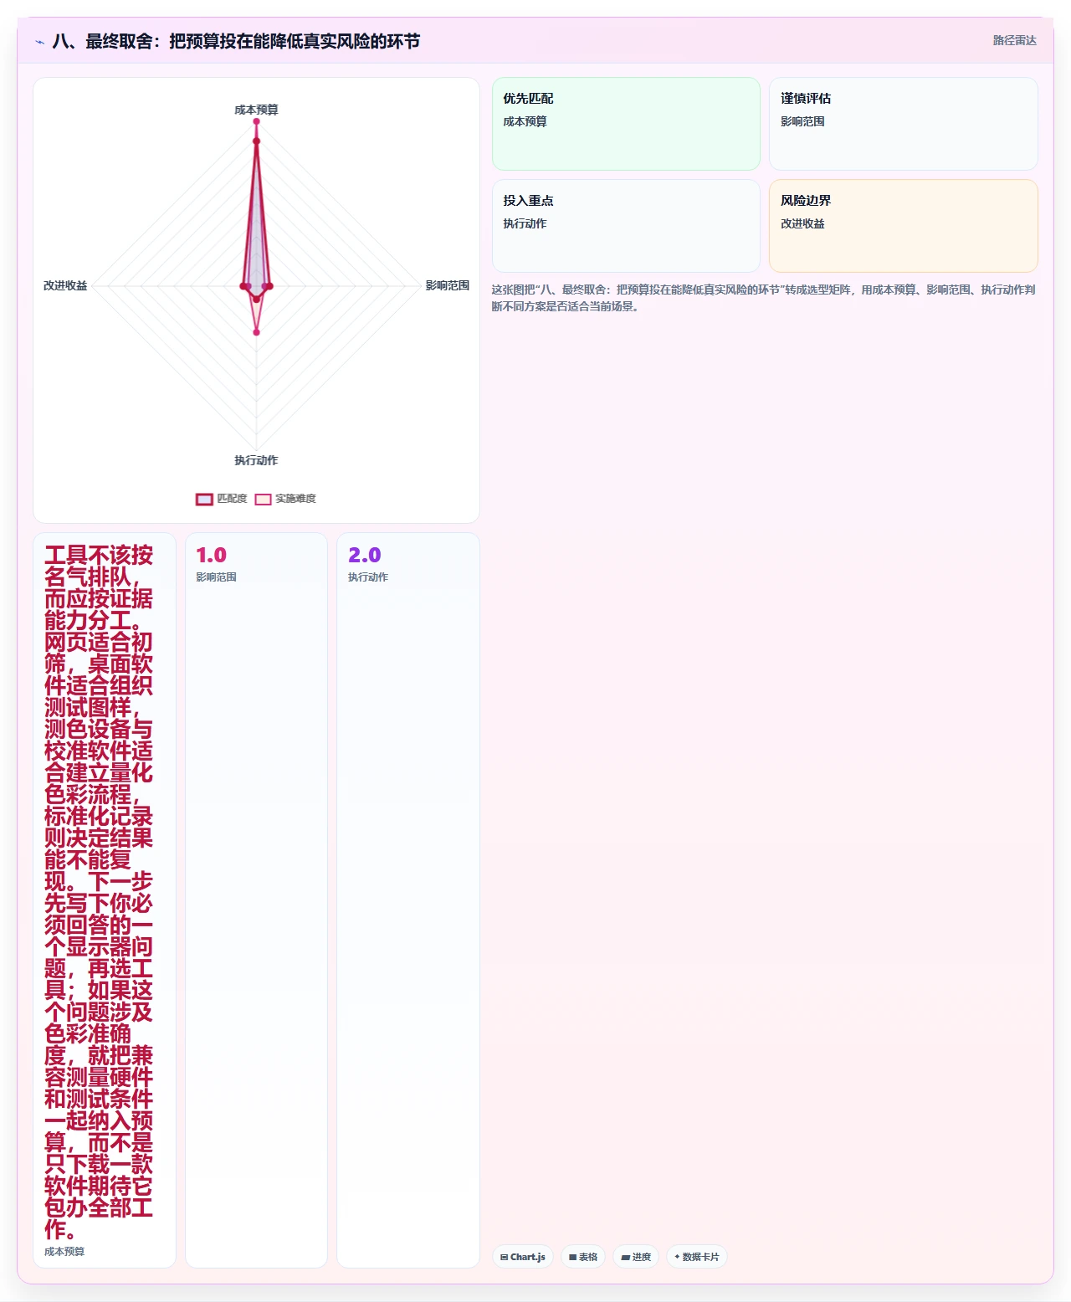The height and width of the screenshot is (1302, 1071).
Task: Click the lowest radar data point toward 执行动作
Action: [x=256, y=332]
